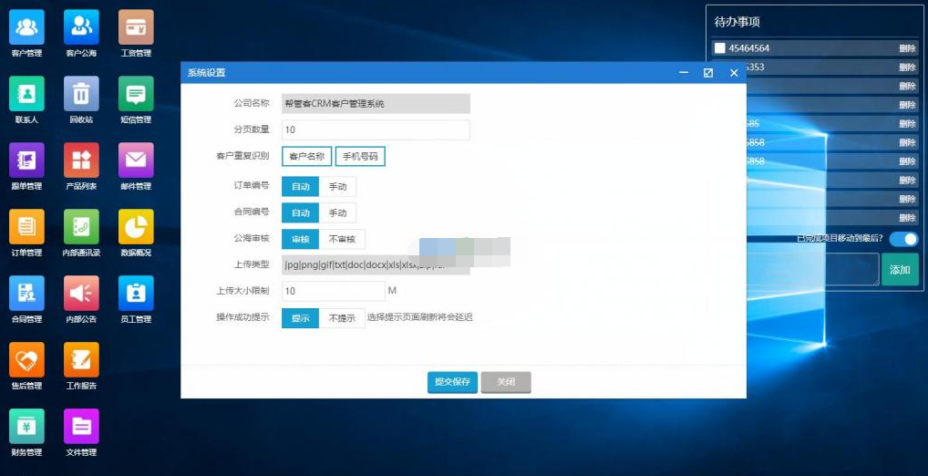
Task: Select 手动 for 订单编号
Action: [337, 186]
